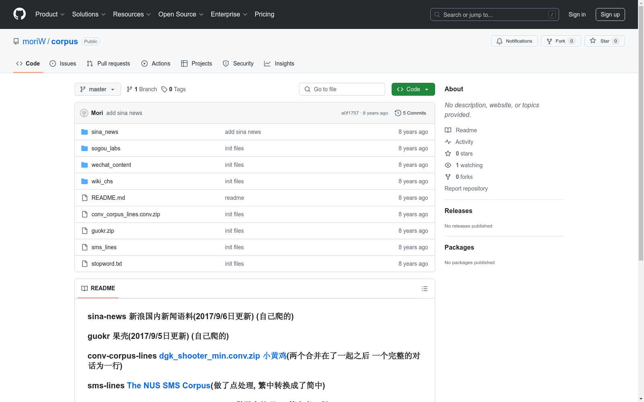This screenshot has height=402, width=644.
Task: Expand the Open Source menu
Action: (181, 14)
